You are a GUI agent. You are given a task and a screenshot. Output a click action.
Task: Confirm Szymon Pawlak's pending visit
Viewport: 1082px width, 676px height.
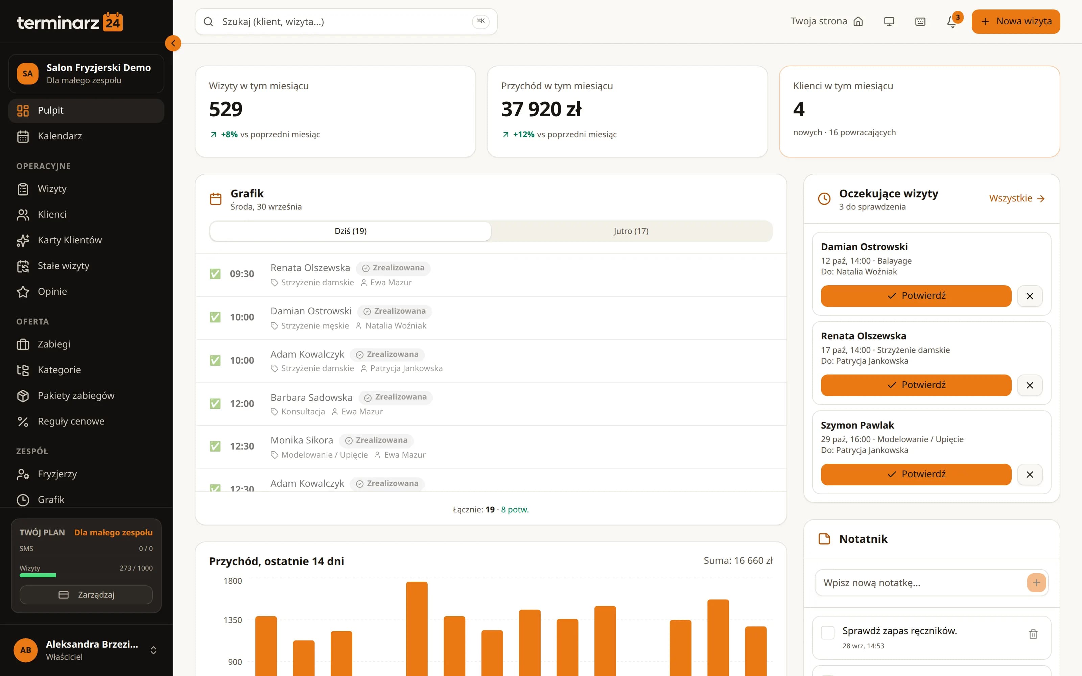[916, 474]
